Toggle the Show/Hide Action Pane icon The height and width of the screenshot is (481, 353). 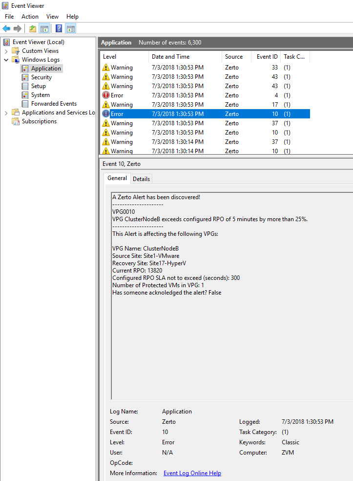click(71, 29)
